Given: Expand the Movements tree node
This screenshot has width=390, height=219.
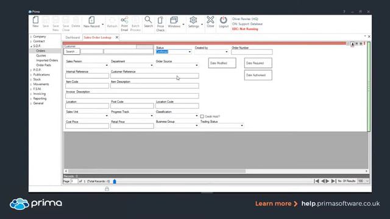Looking at the screenshot, I should 31,85.
